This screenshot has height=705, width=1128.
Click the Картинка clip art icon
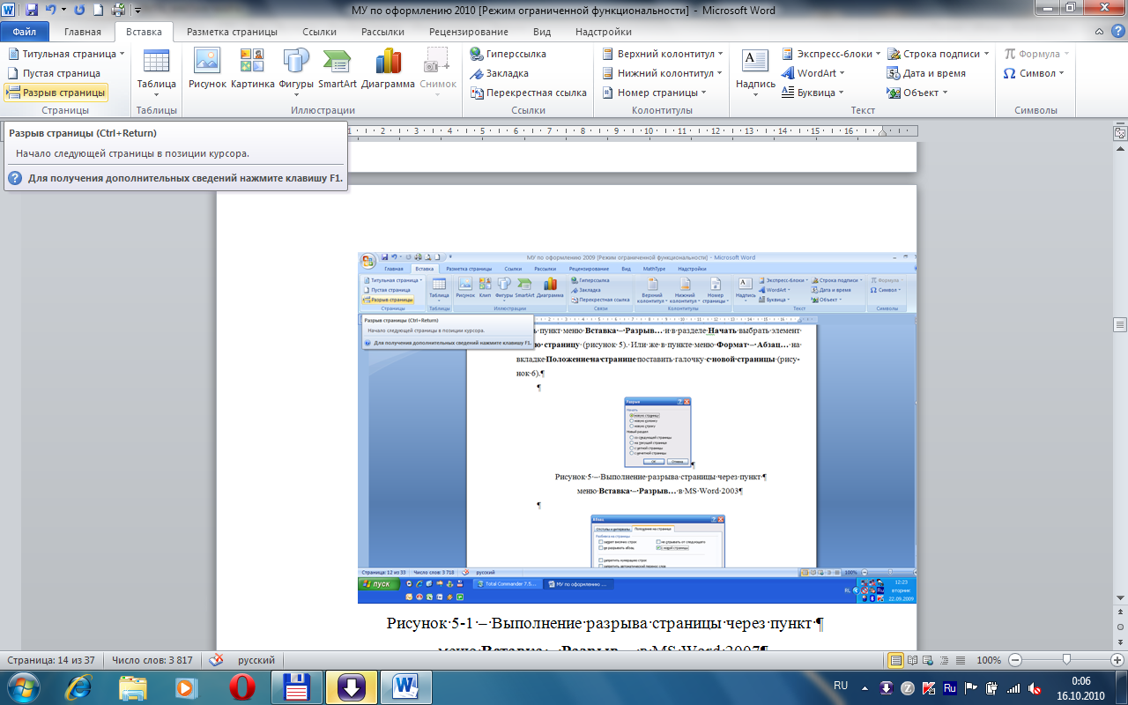pyautogui.click(x=252, y=69)
